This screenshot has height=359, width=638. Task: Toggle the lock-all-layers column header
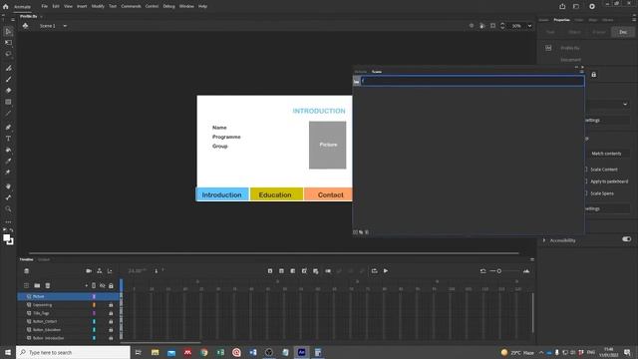click(111, 286)
